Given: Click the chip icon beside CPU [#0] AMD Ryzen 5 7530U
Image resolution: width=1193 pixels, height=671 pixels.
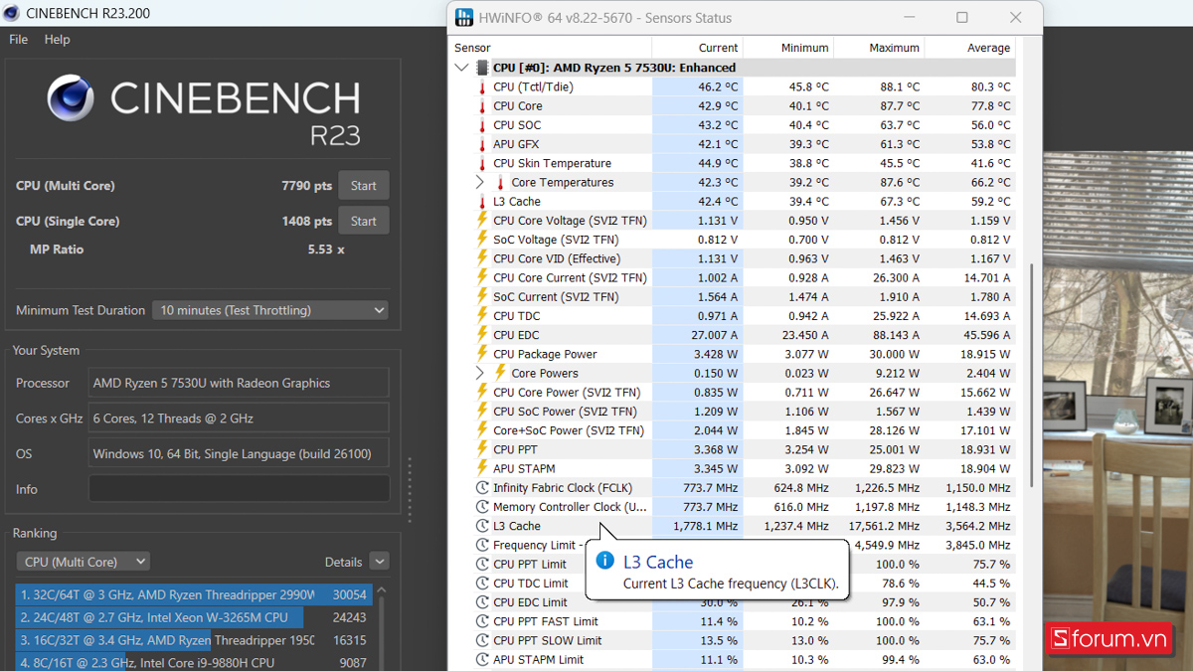Looking at the screenshot, I should [x=482, y=68].
